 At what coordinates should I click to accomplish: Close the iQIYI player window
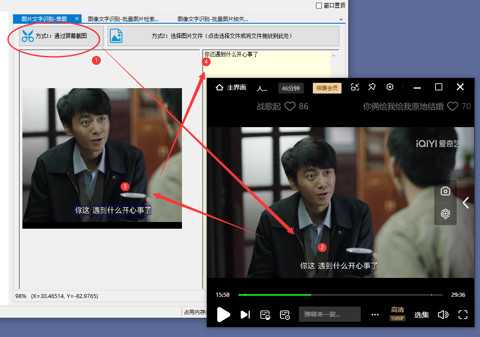[460, 87]
